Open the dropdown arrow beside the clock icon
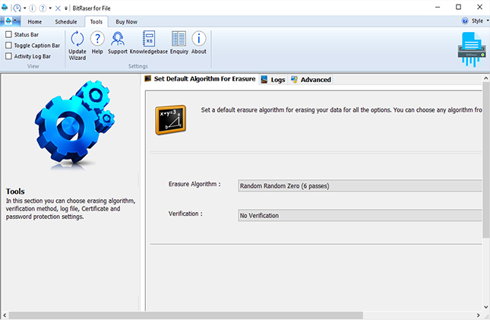The height and width of the screenshot is (320, 490). pyautogui.click(x=24, y=8)
